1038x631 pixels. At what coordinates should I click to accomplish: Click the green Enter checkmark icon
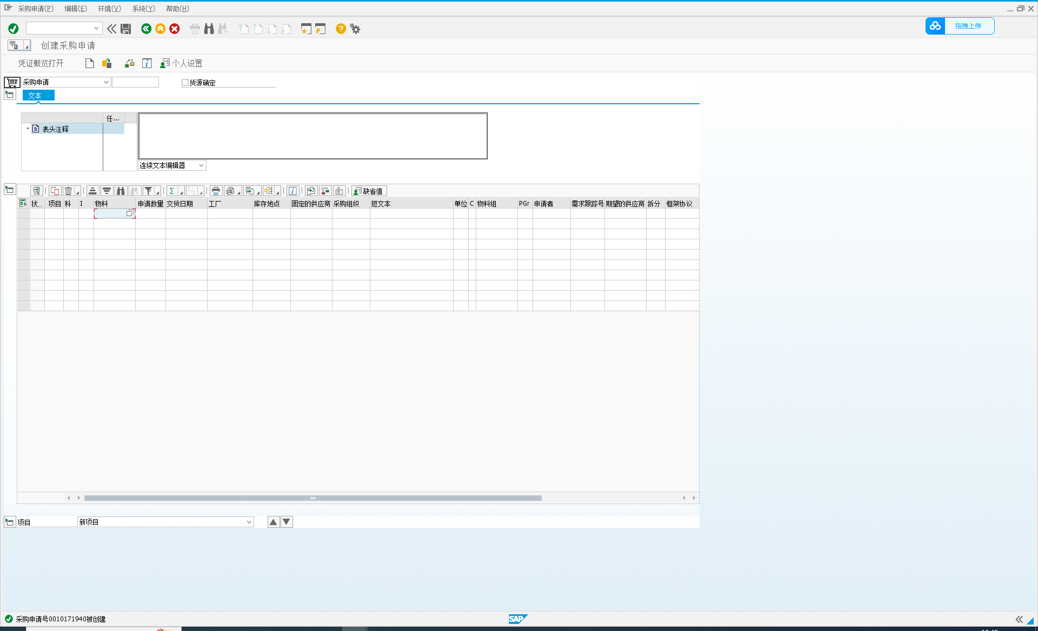pos(14,29)
